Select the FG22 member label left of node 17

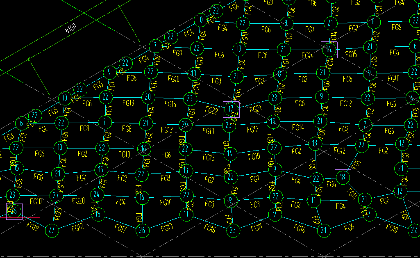pos(211,110)
